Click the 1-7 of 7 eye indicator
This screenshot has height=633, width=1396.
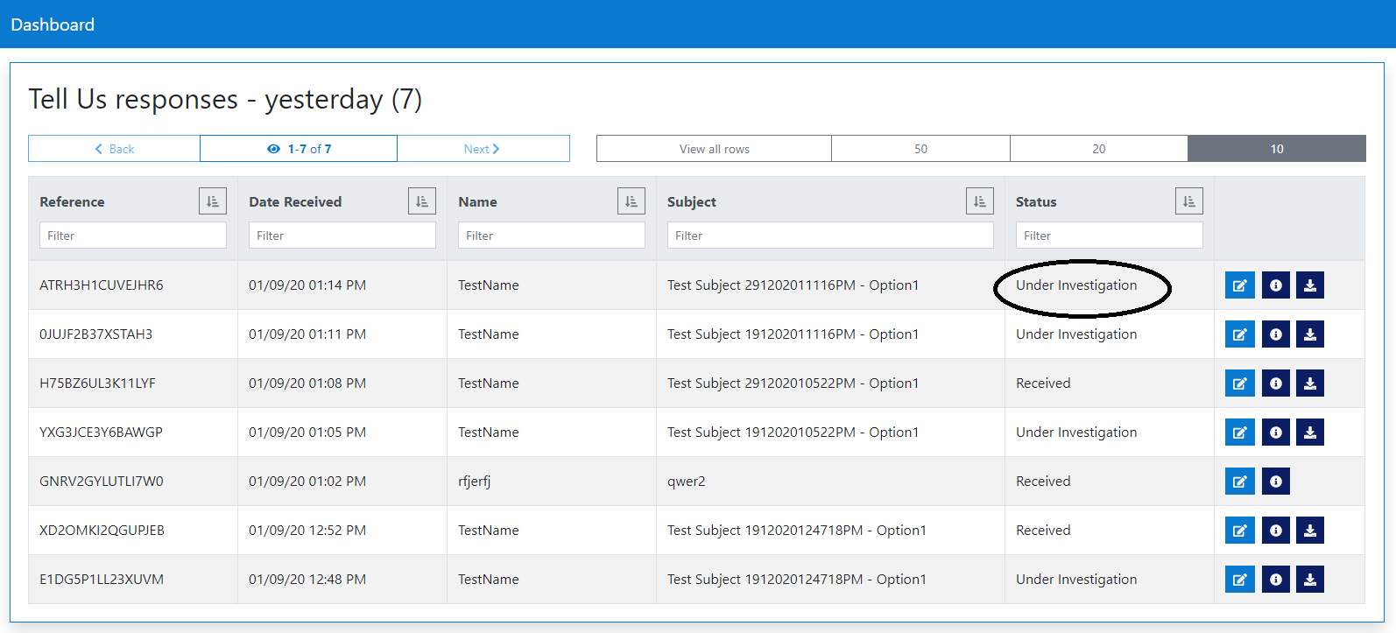click(299, 149)
